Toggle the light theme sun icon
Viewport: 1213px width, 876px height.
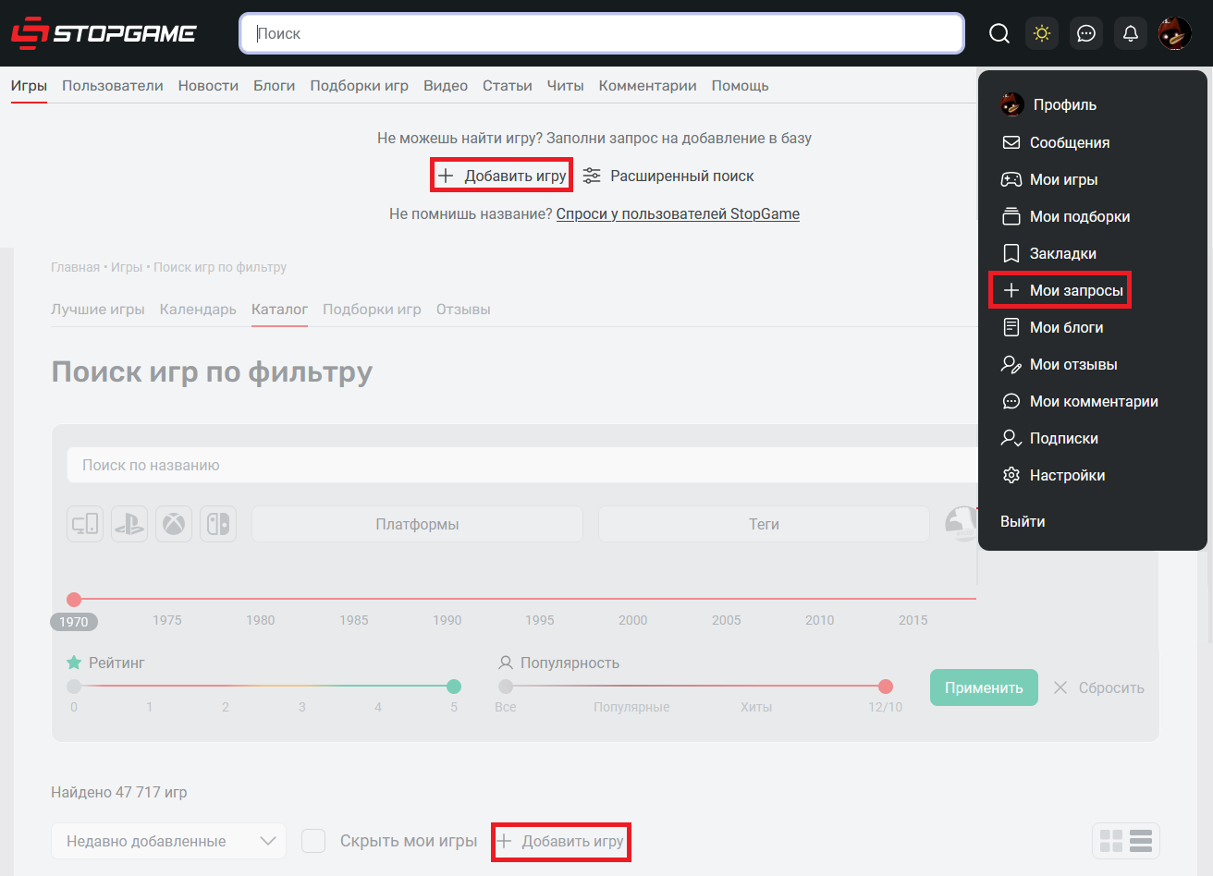click(1042, 34)
